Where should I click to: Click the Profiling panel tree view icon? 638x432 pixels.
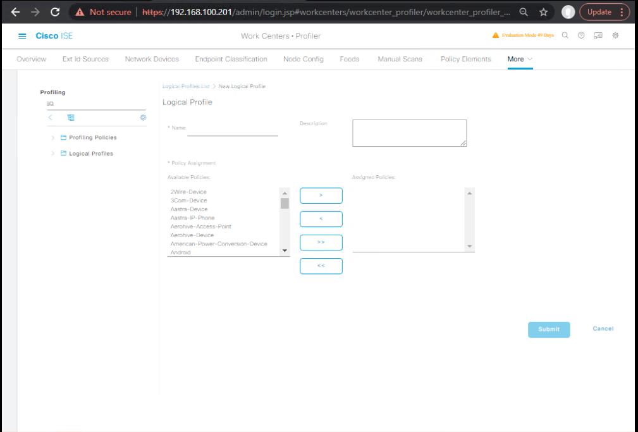pos(71,118)
